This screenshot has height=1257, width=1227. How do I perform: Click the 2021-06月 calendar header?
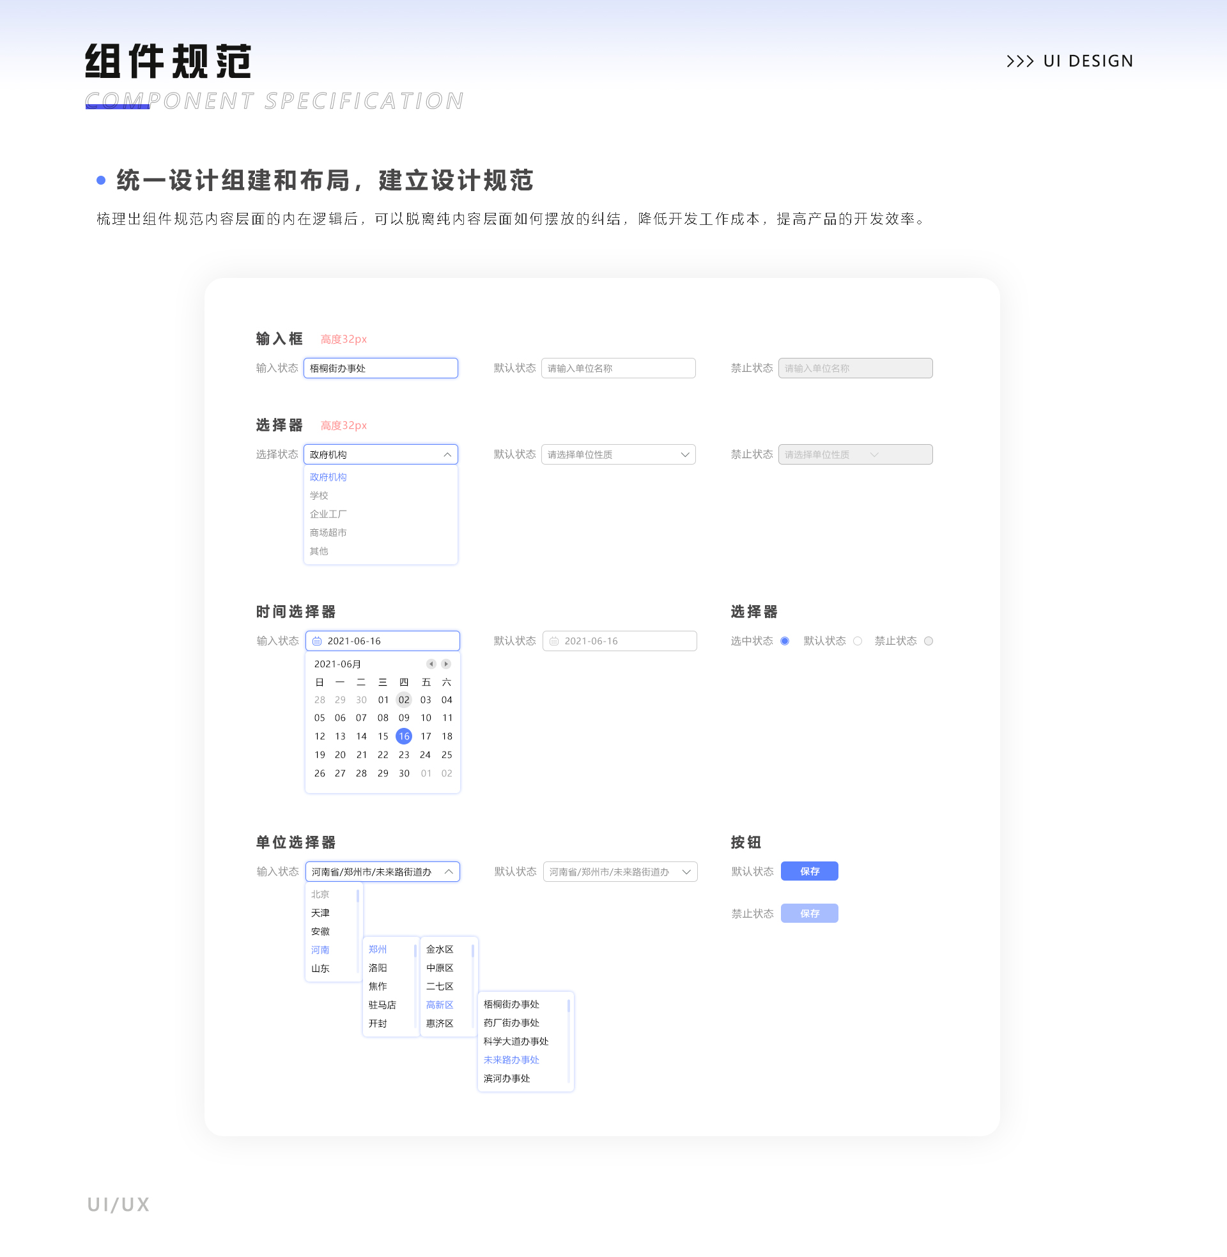pos(337,663)
